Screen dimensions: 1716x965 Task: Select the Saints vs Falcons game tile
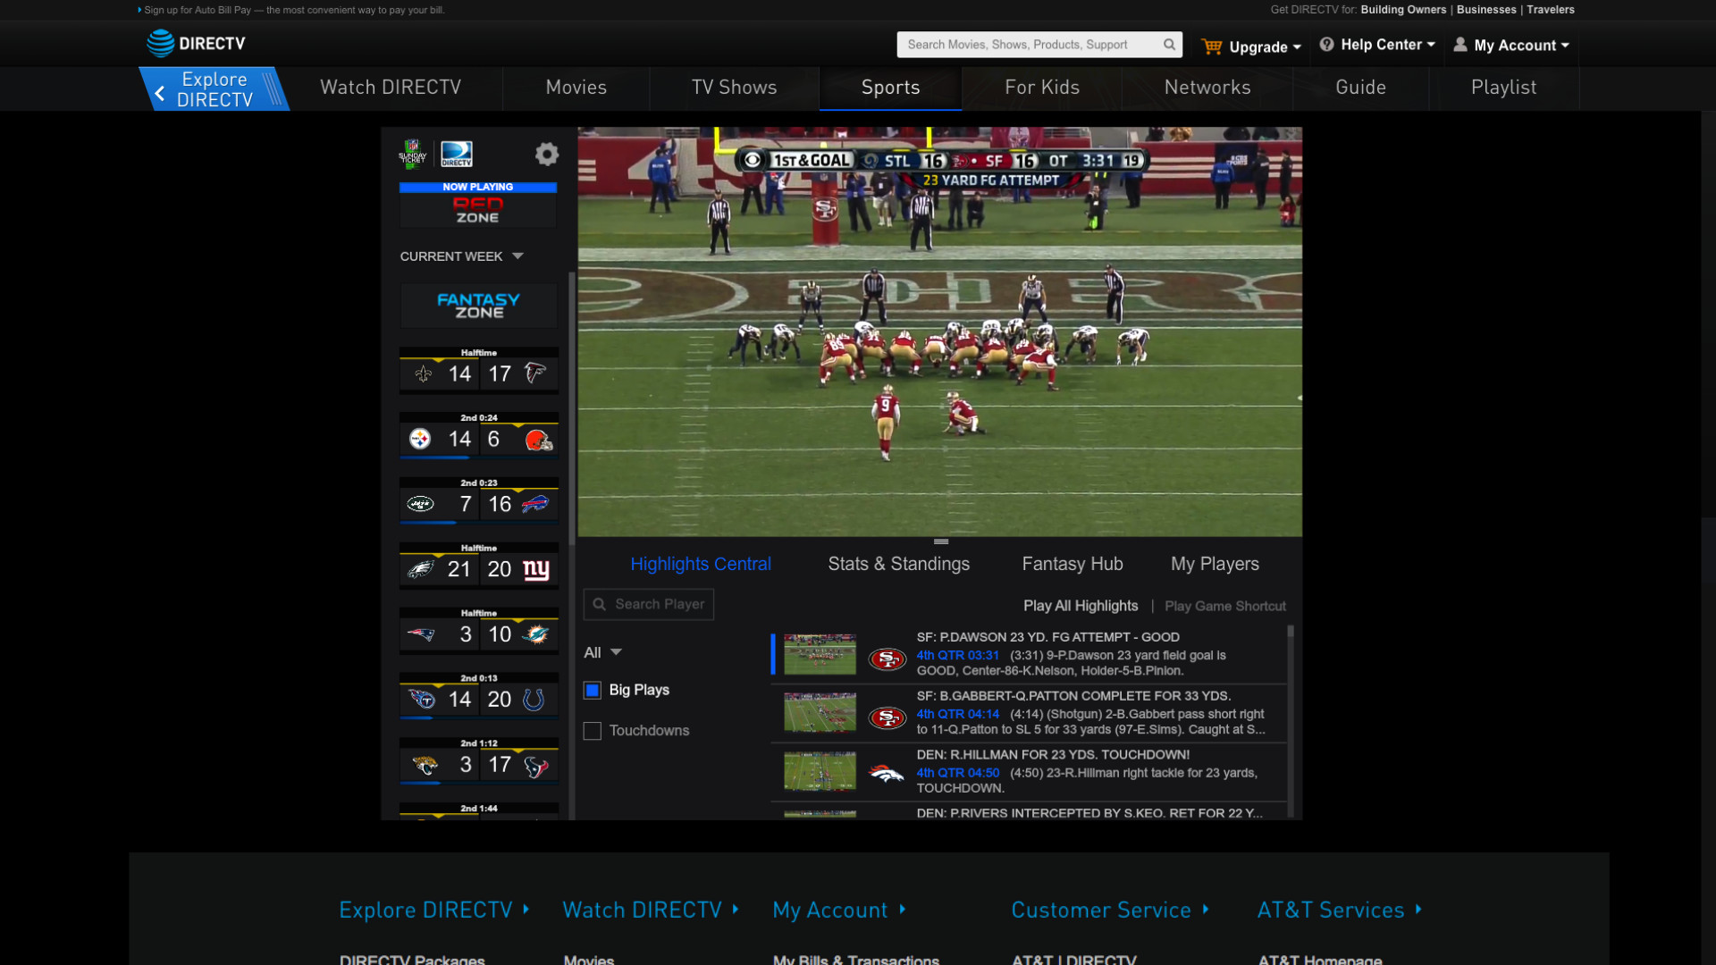pyautogui.click(x=479, y=371)
